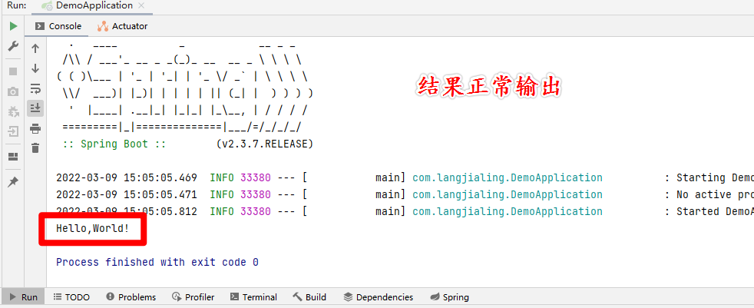Click the Restore Layout icon
The height and width of the screenshot is (308, 754).
(x=13, y=156)
